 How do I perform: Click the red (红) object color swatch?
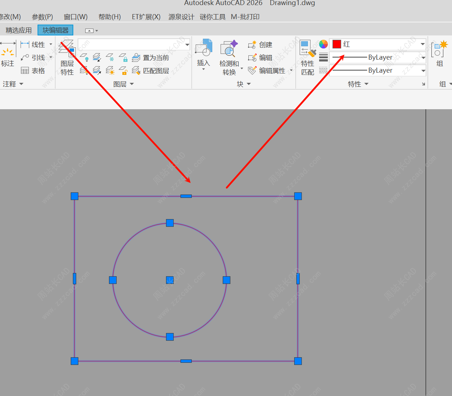[x=337, y=44]
